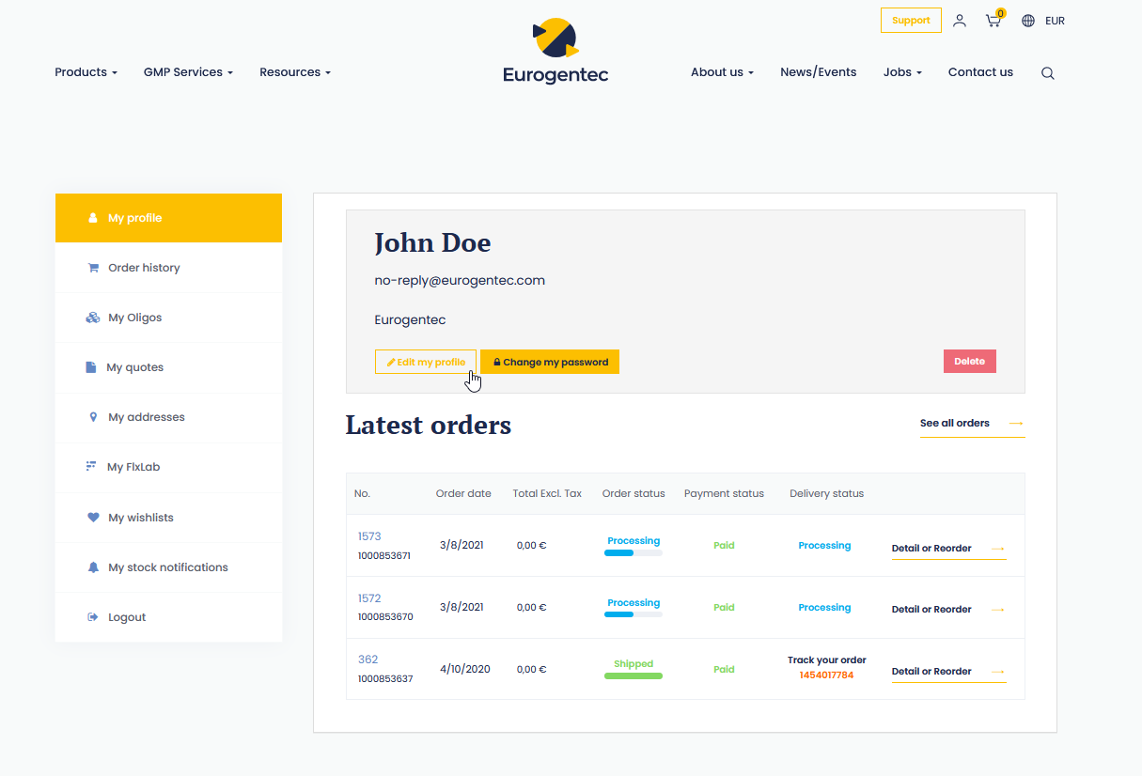
Task: Open the EUR currency selector
Action: tap(1055, 21)
